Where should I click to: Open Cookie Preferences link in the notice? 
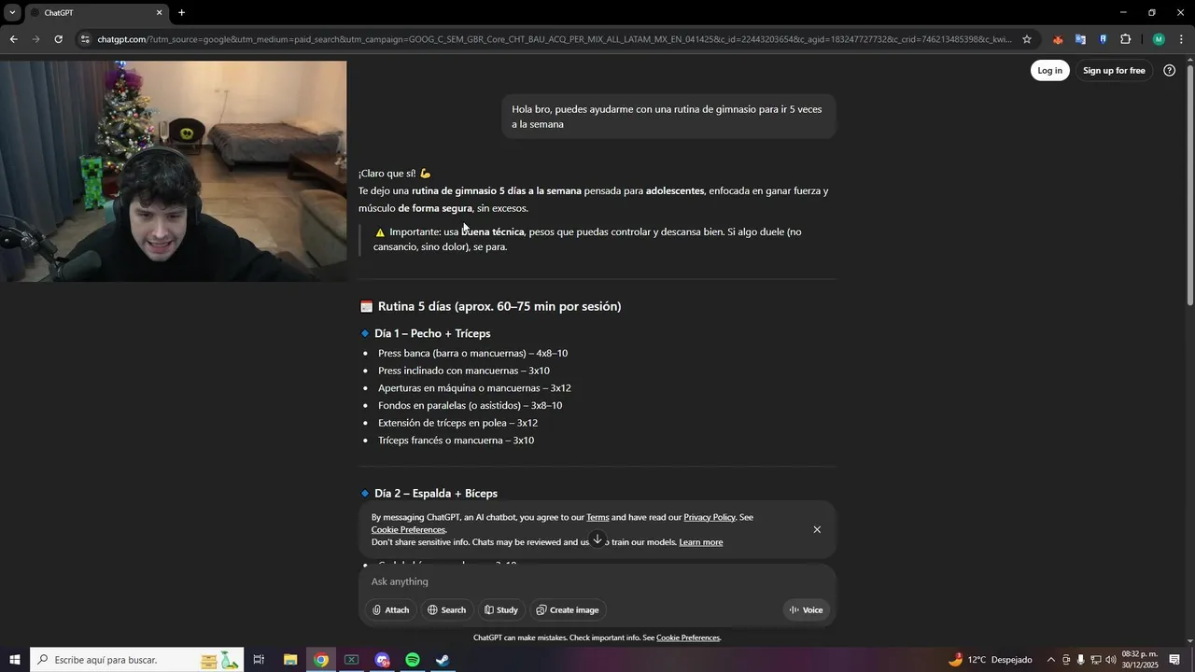(408, 530)
